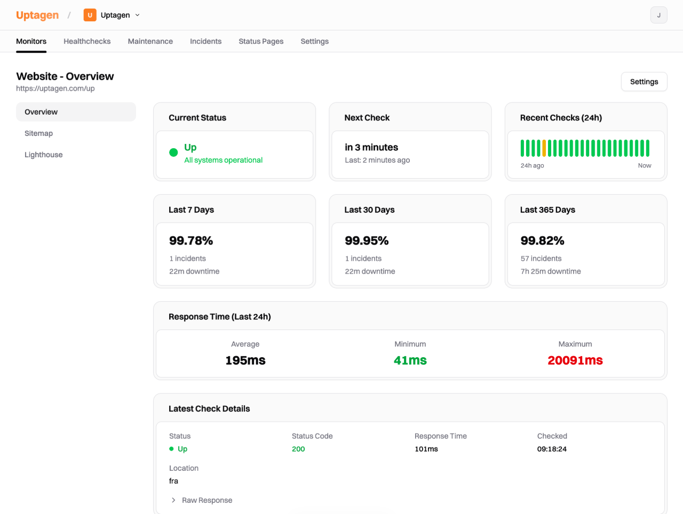Click the leftmost bar near 24h ago

click(x=522, y=148)
